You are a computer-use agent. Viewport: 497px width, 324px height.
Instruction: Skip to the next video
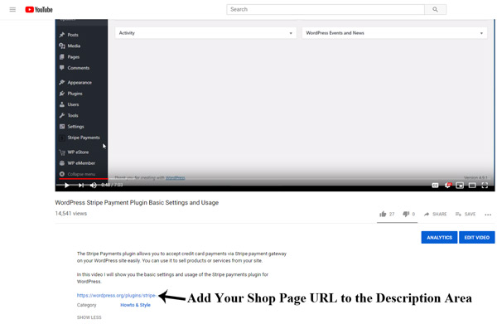click(x=81, y=185)
